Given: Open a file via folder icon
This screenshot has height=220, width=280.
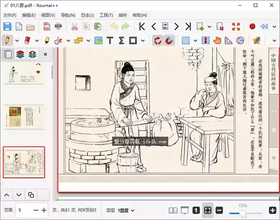Looking at the screenshot, I should pos(30,27).
